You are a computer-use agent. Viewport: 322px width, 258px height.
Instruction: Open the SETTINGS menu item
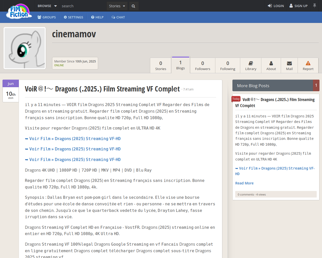click(x=73, y=17)
